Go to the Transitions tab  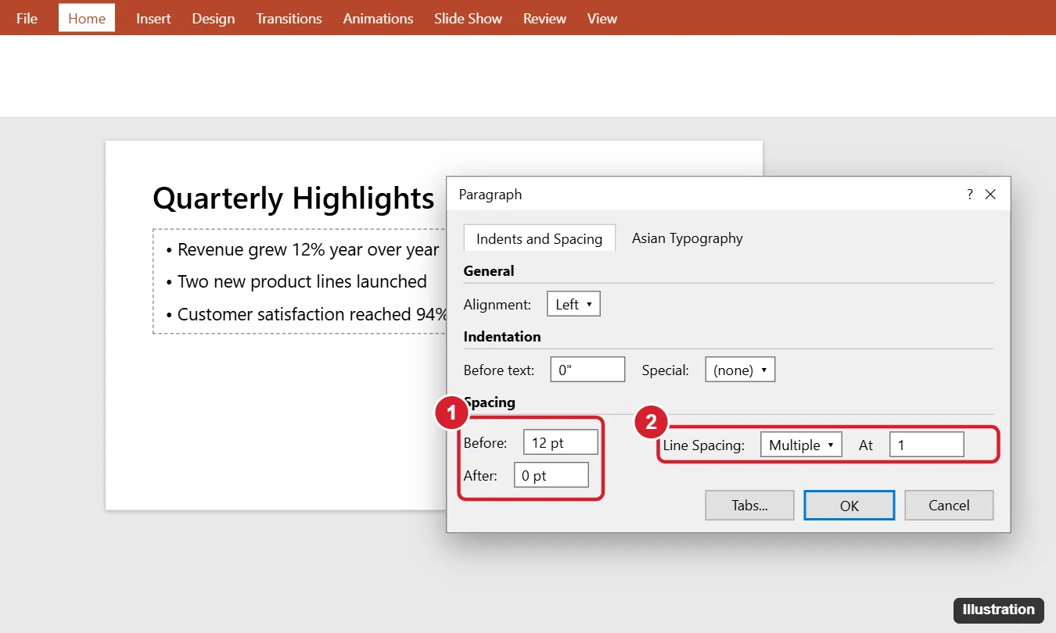tap(289, 18)
